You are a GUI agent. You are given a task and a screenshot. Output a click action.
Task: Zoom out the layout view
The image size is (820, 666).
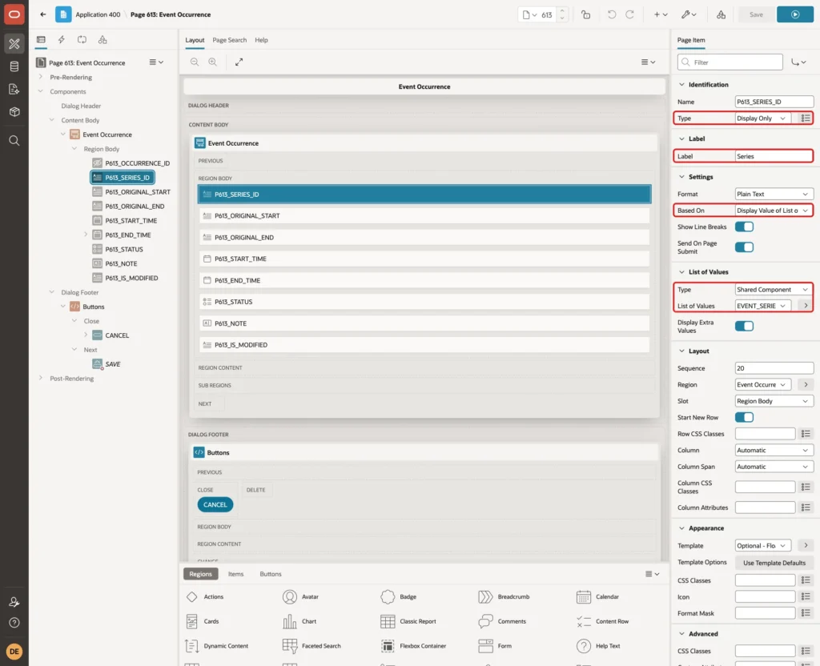tap(195, 62)
